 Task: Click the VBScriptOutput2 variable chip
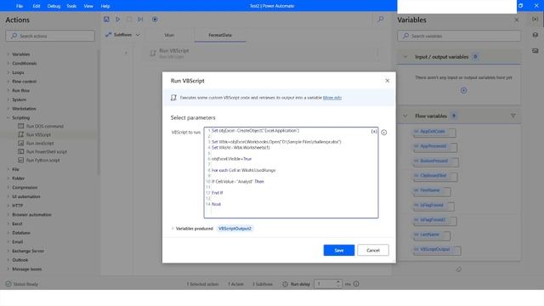(235, 229)
